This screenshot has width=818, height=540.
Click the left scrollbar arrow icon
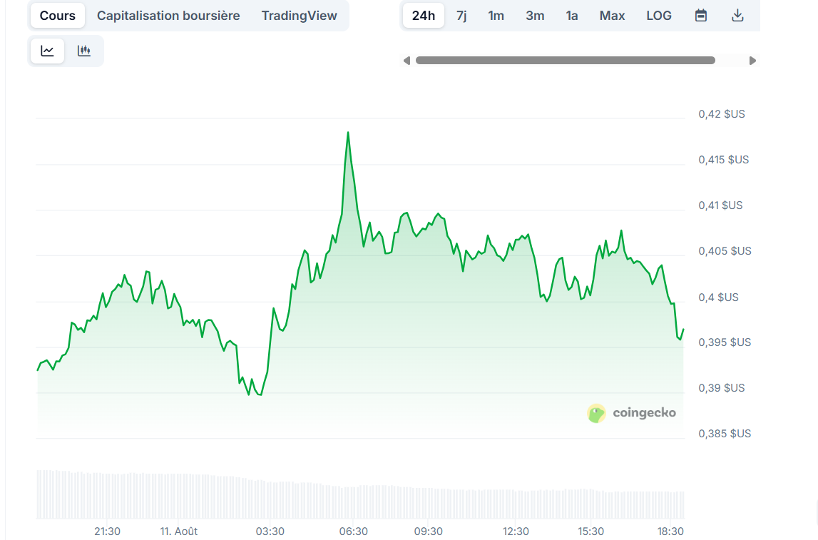point(407,61)
